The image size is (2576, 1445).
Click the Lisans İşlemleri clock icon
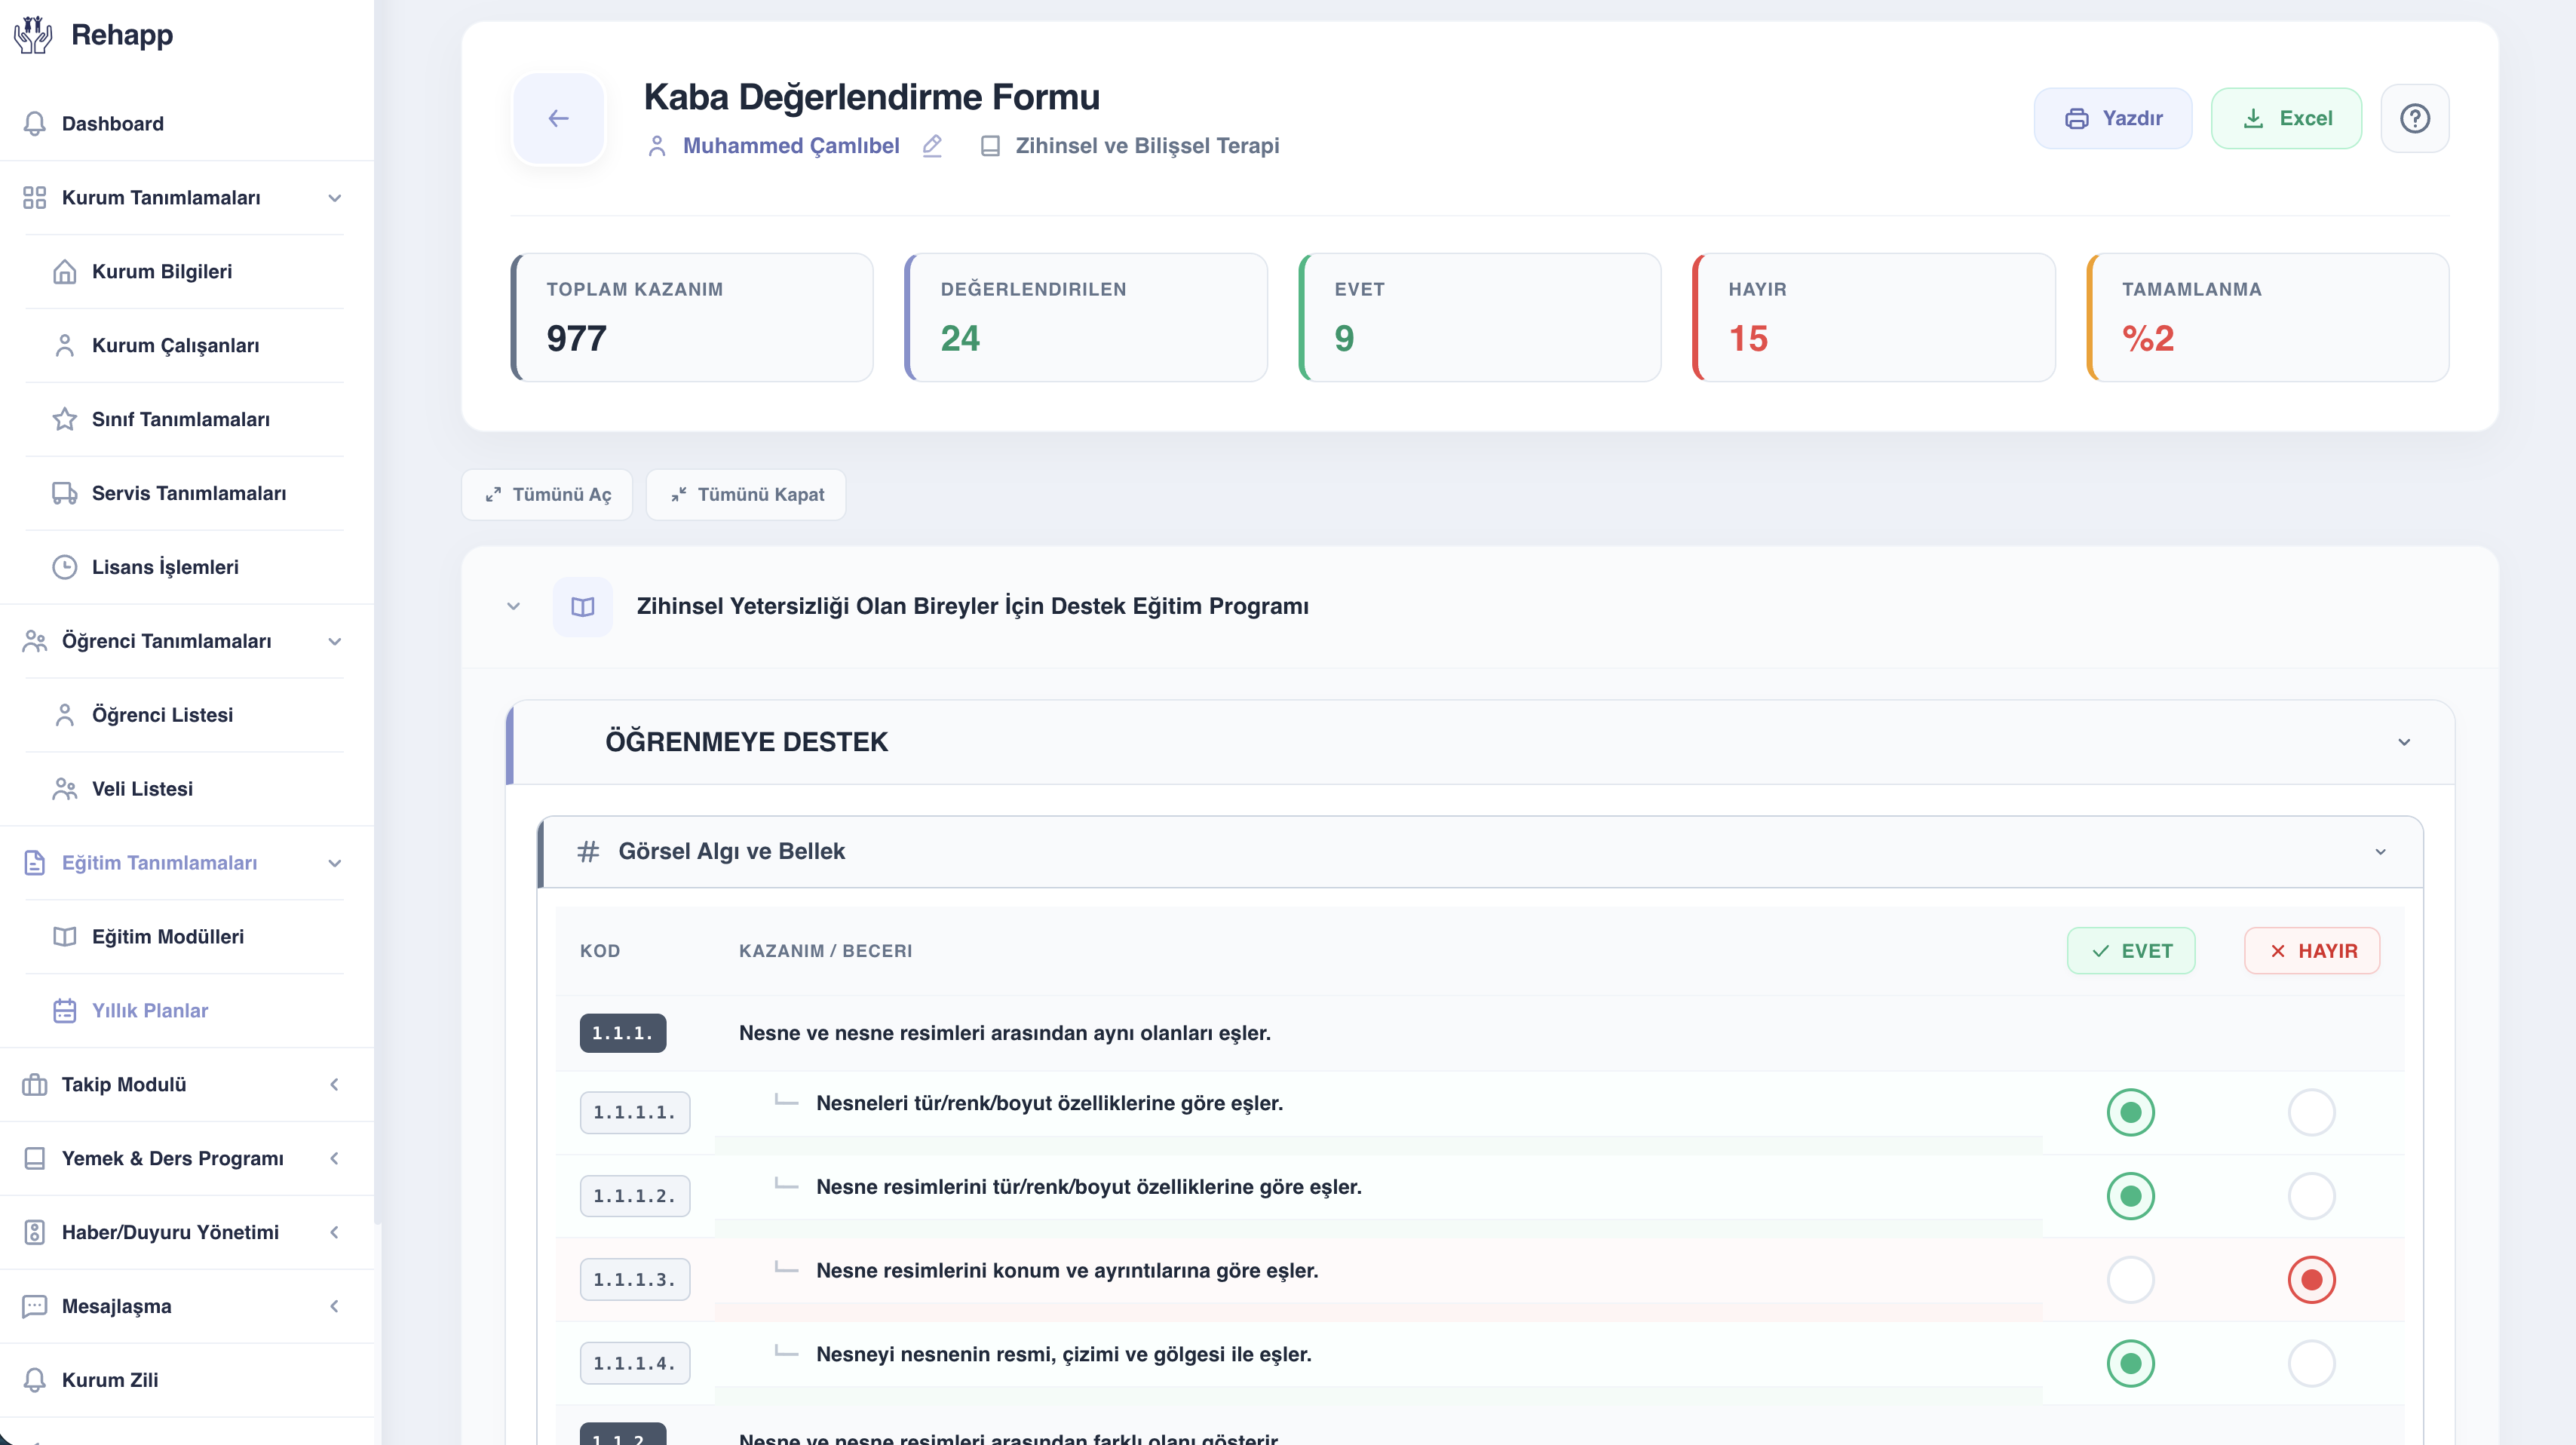[x=65, y=567]
